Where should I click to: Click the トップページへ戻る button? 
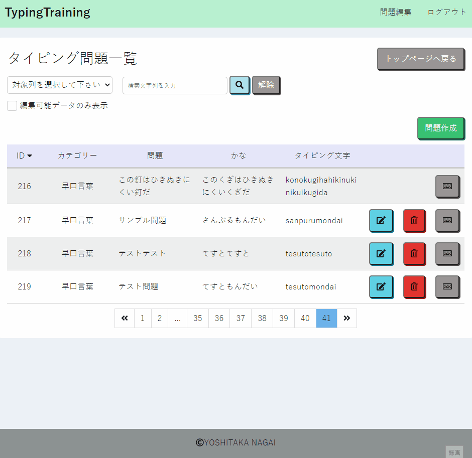(421, 59)
